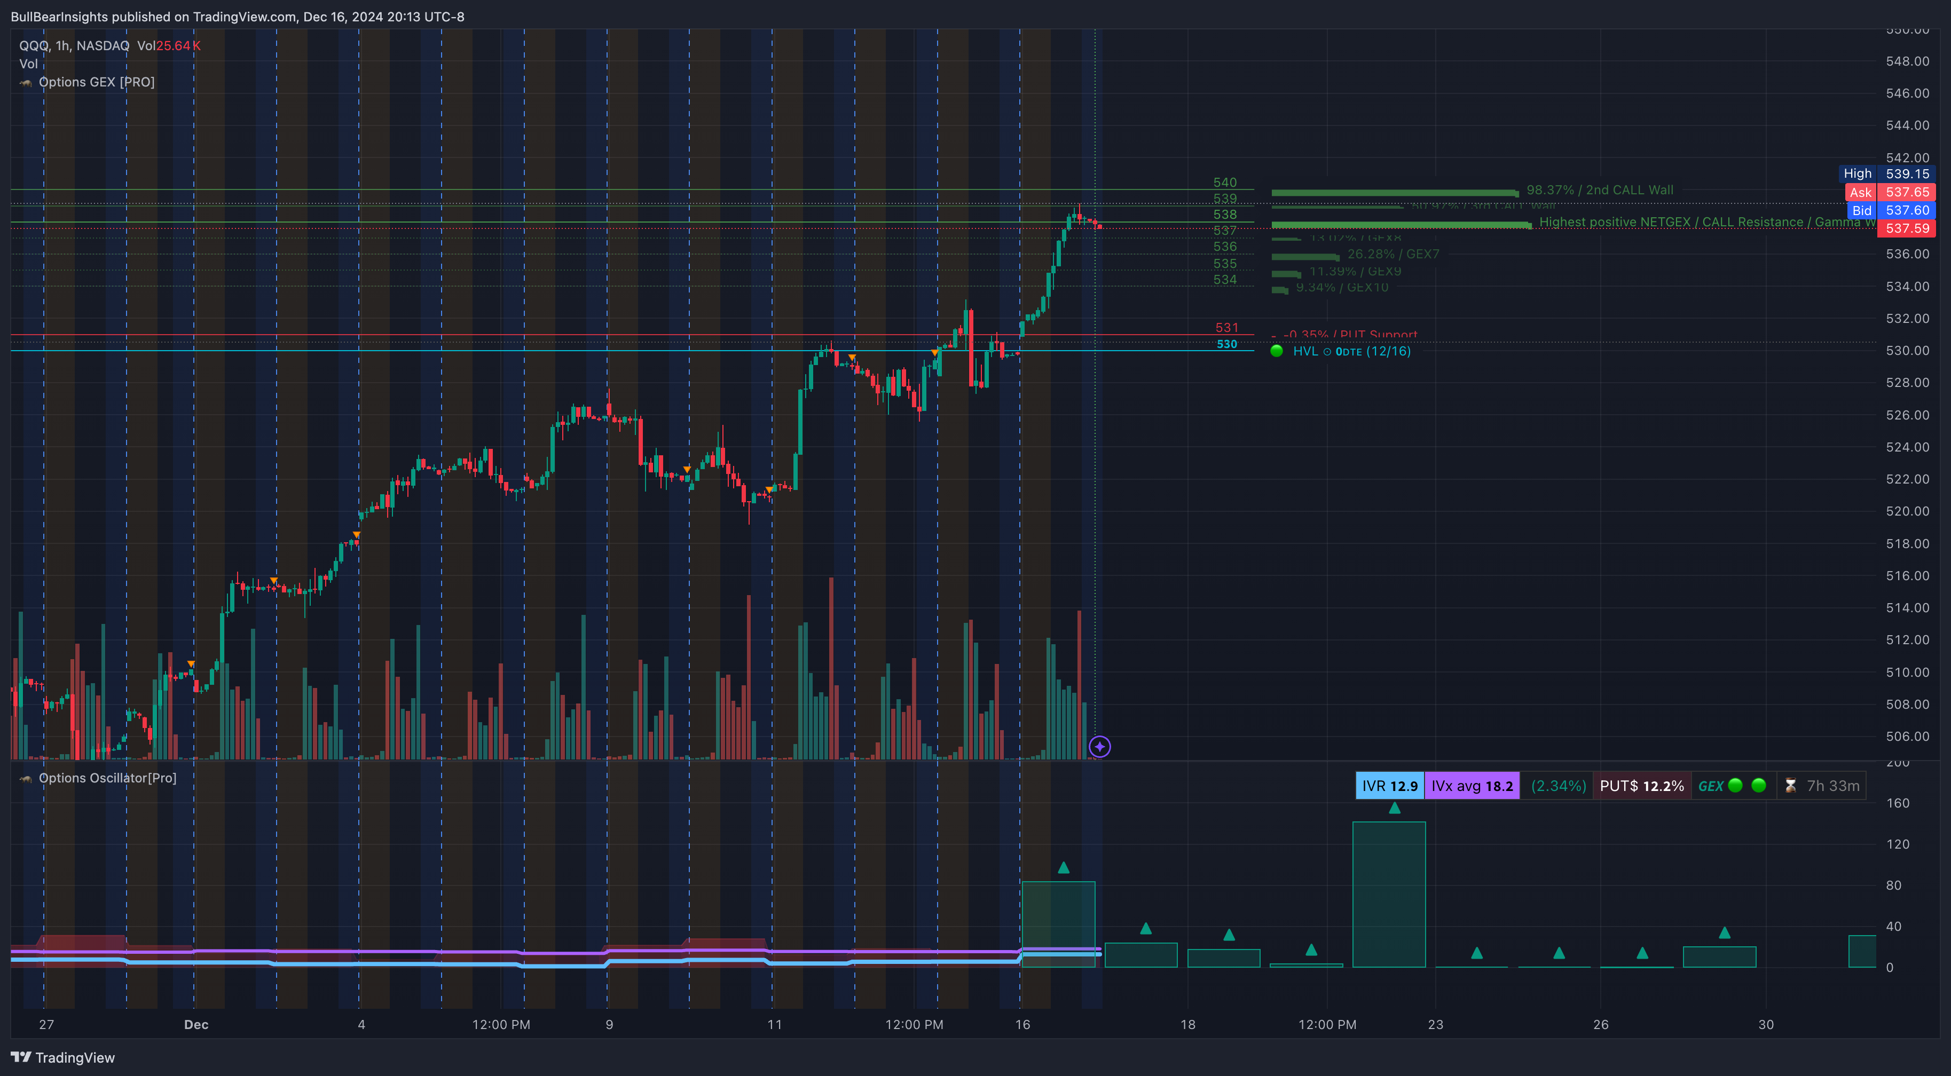Click the tallest teal oscillator bar
This screenshot has height=1076, width=1951.
point(1389,895)
